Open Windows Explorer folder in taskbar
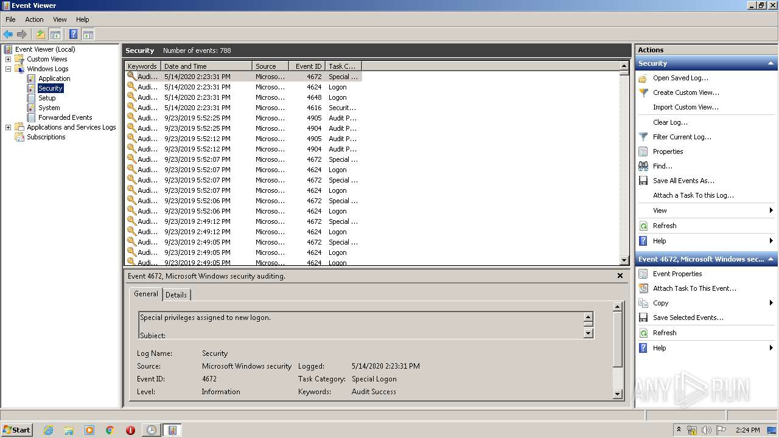Image resolution: width=779 pixels, height=438 pixels. click(69, 430)
